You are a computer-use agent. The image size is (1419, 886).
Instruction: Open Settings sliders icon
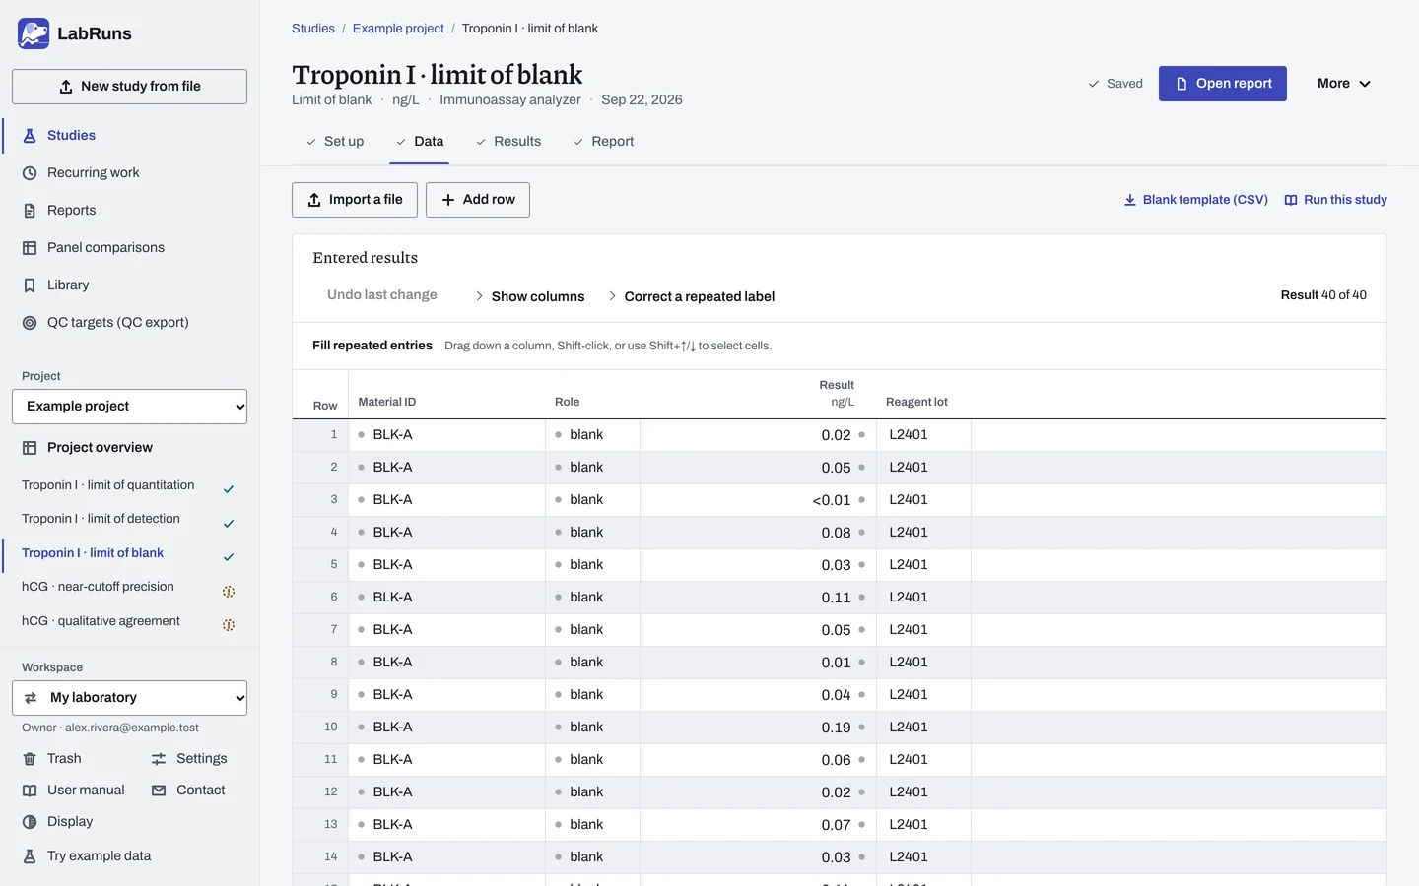(159, 759)
